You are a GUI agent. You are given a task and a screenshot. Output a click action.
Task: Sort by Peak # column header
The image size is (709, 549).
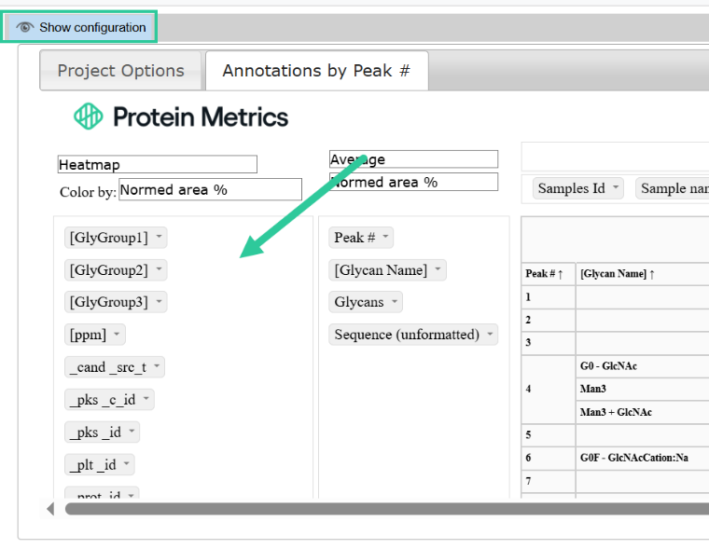[545, 273]
